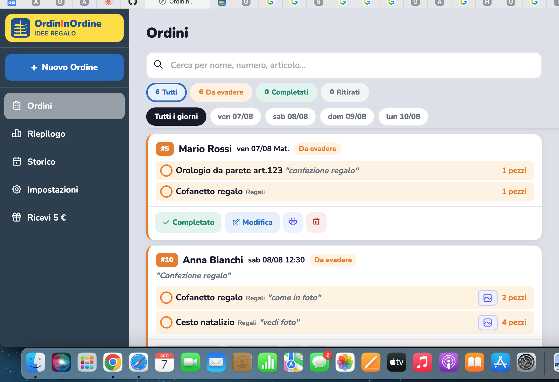The width and height of the screenshot is (559, 382).
Task: Click the search magnifier icon
Action: click(x=158, y=65)
